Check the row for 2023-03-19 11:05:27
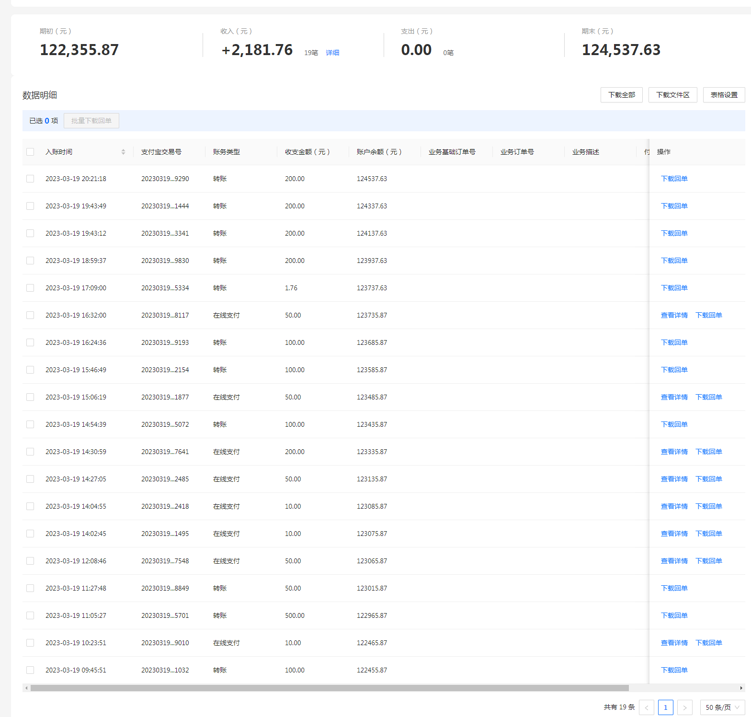Screen dimensions: 751x717 point(30,615)
